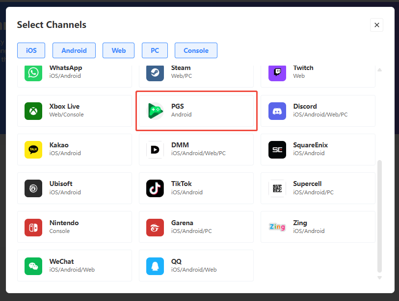
Task: Filter channels by Console
Action: [x=196, y=50]
